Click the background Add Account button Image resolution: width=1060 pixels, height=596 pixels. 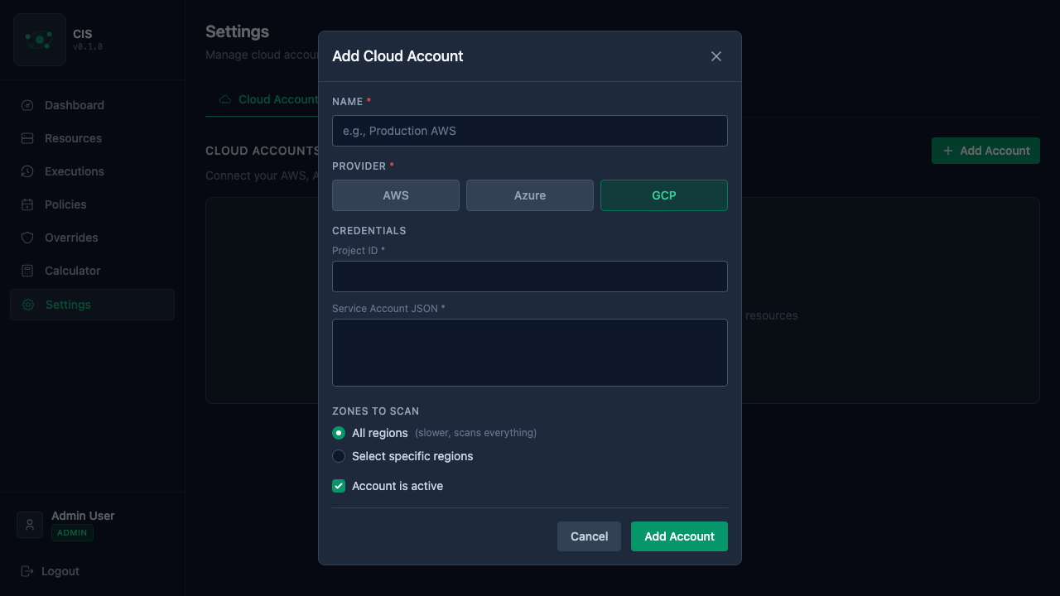click(985, 151)
